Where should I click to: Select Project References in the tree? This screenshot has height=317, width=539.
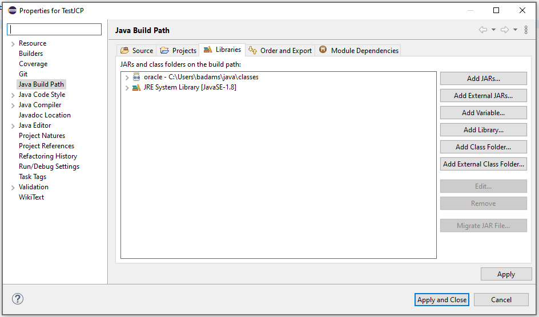pyautogui.click(x=46, y=146)
